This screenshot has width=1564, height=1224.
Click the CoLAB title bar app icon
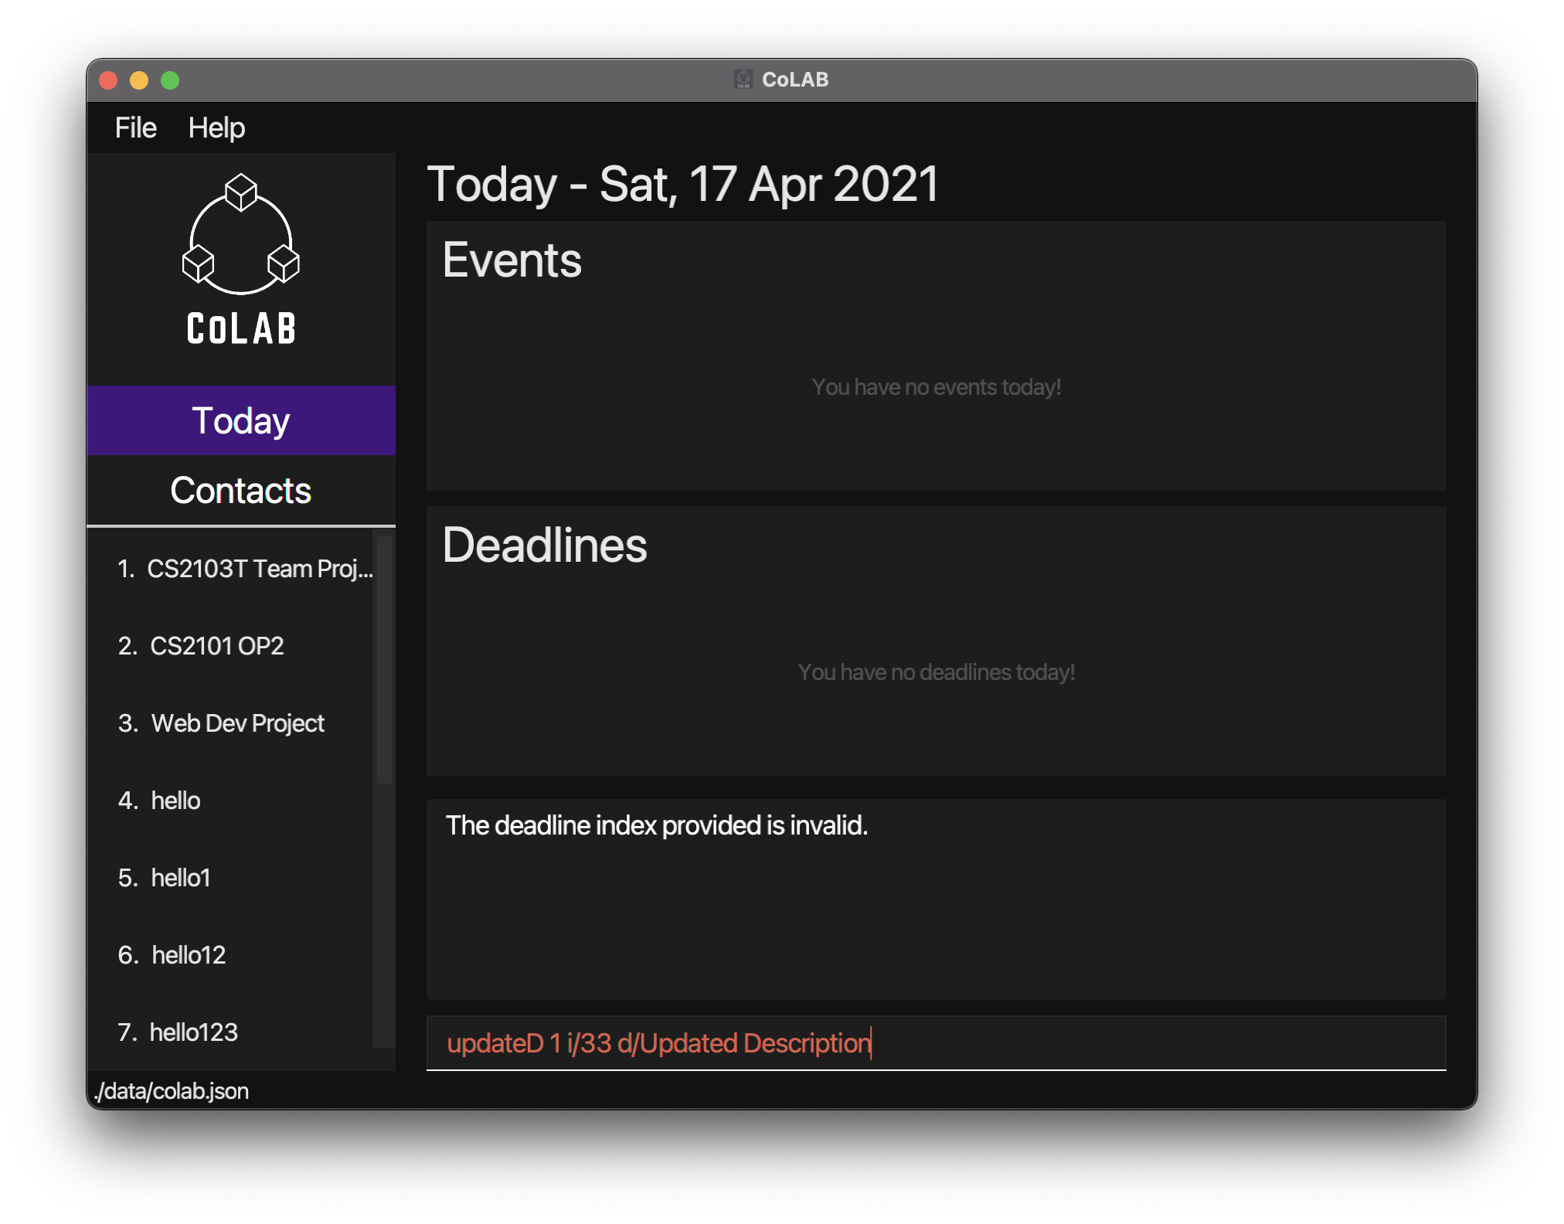743,80
